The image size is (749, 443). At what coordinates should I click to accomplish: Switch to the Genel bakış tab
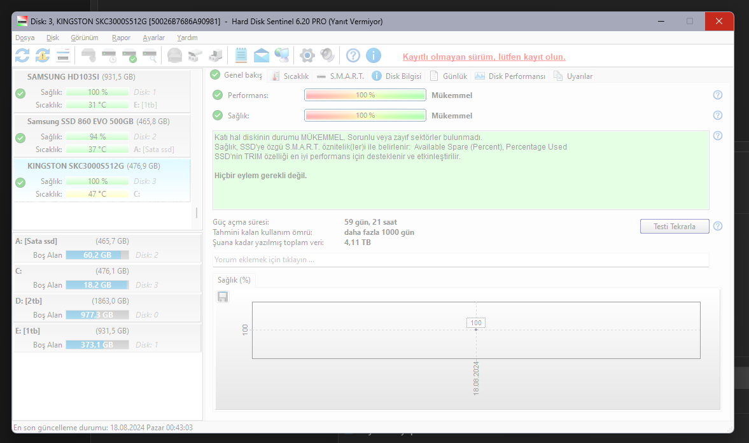[237, 75]
